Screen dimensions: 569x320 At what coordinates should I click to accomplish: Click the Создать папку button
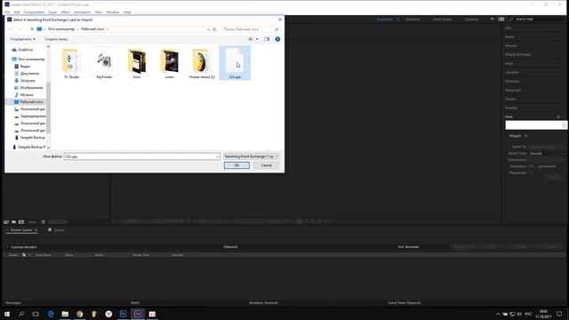coord(56,39)
